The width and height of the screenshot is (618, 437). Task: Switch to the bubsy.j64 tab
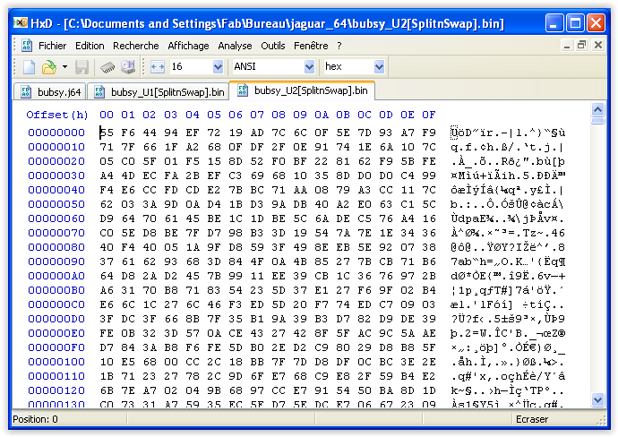(51, 92)
